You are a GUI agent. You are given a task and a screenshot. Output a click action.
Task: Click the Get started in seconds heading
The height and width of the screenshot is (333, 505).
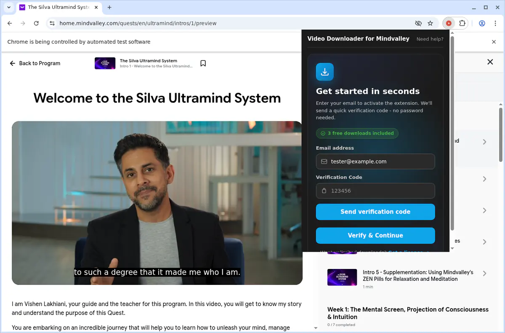368,91
